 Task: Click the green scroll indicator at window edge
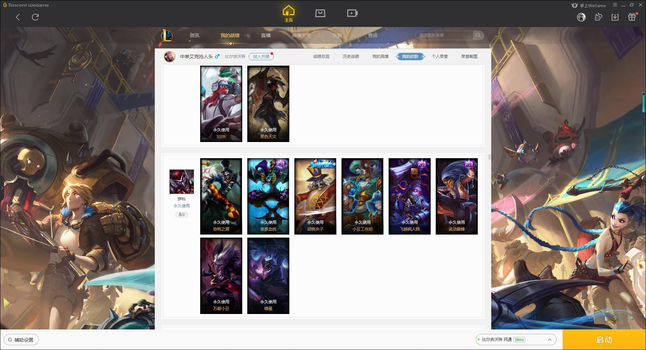tap(643, 102)
